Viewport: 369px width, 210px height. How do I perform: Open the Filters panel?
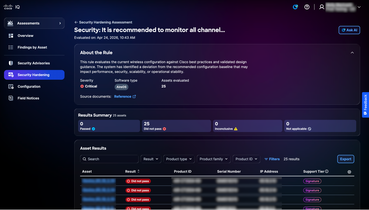tap(272, 159)
